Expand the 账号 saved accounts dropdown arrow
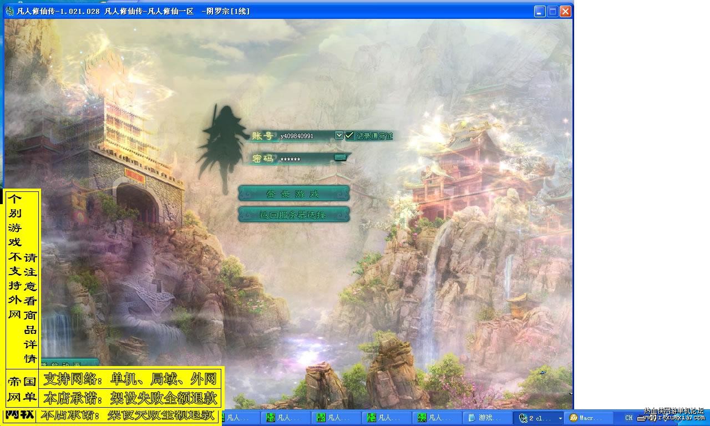The width and height of the screenshot is (710, 426). (339, 135)
